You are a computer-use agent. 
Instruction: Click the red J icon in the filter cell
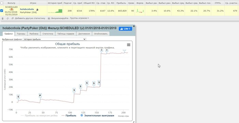click(11, 9)
